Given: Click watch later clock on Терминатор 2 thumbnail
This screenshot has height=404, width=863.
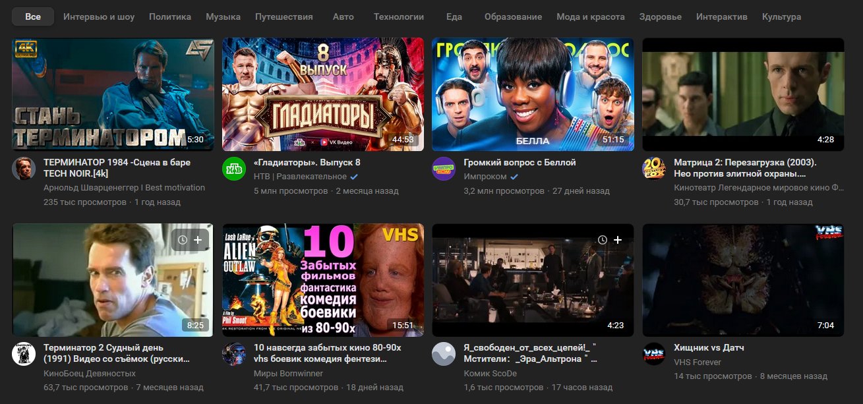Looking at the screenshot, I should 183,240.
